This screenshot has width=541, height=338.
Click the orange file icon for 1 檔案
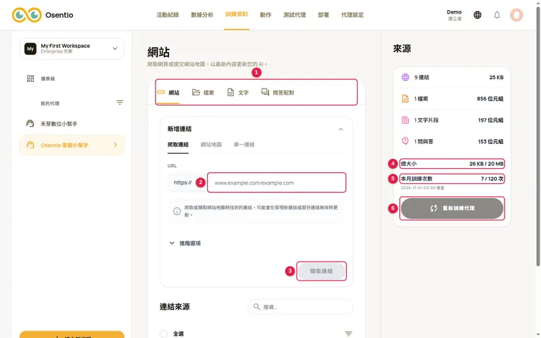[405, 99]
